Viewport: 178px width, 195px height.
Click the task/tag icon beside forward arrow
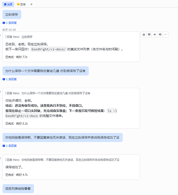(x=160, y=34)
